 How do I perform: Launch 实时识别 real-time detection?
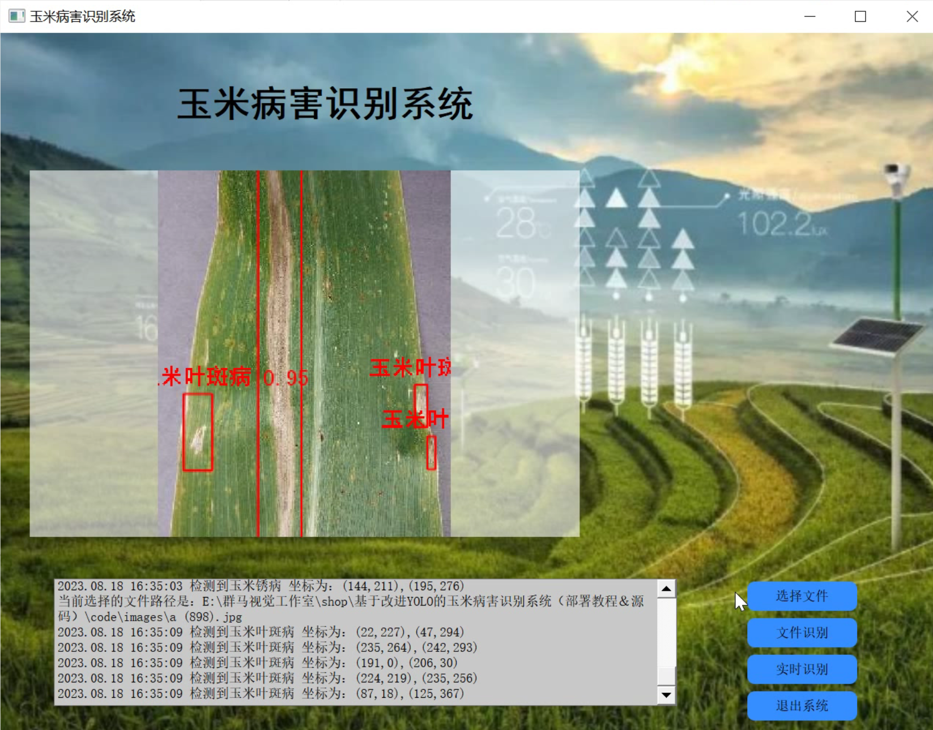(x=802, y=669)
